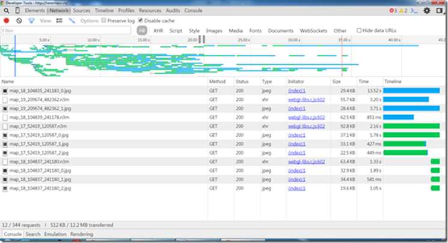Enable the Preserve log checkbox

point(103,20)
